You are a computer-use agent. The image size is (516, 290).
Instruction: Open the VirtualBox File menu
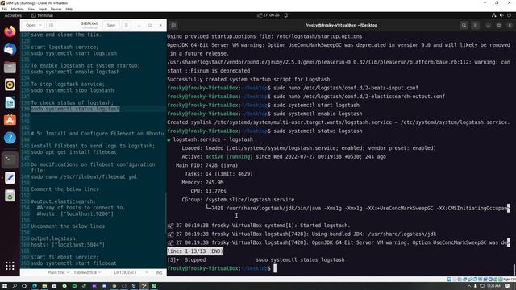coord(5,9)
